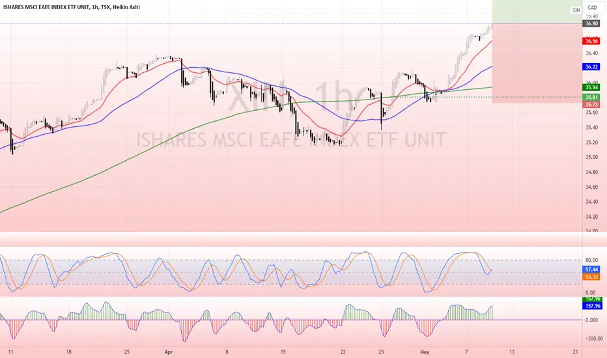Click date 22 on time axis
This screenshot has width=607, height=358.
[x=343, y=351]
